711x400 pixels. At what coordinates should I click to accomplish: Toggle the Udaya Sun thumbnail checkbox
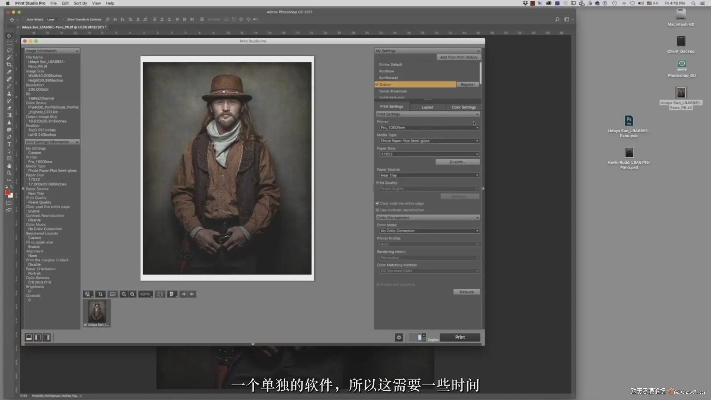tap(85, 325)
